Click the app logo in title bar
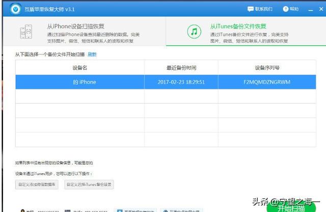Image resolution: width=326 pixels, height=212 pixels. [15, 9]
